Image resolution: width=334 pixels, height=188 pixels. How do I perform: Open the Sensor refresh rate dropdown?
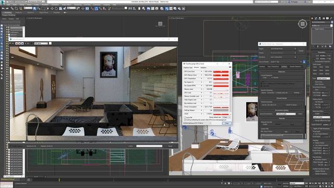pos(226,117)
